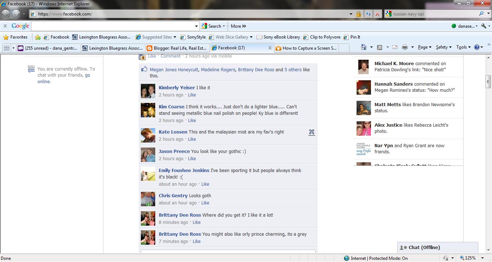This screenshot has width=492, height=262.
Task: Open the tab list dropdown arrow
Action: click(x=14, y=48)
